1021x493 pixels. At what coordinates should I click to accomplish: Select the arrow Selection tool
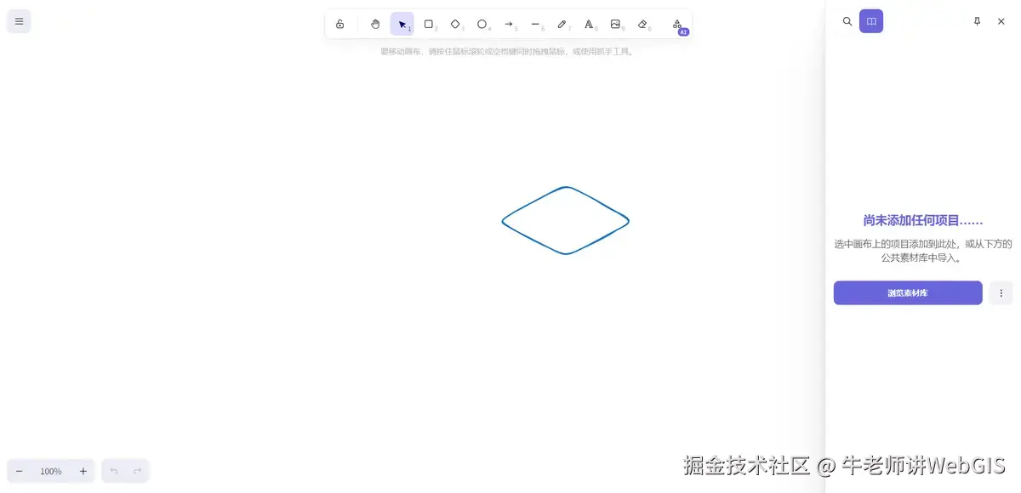402,24
